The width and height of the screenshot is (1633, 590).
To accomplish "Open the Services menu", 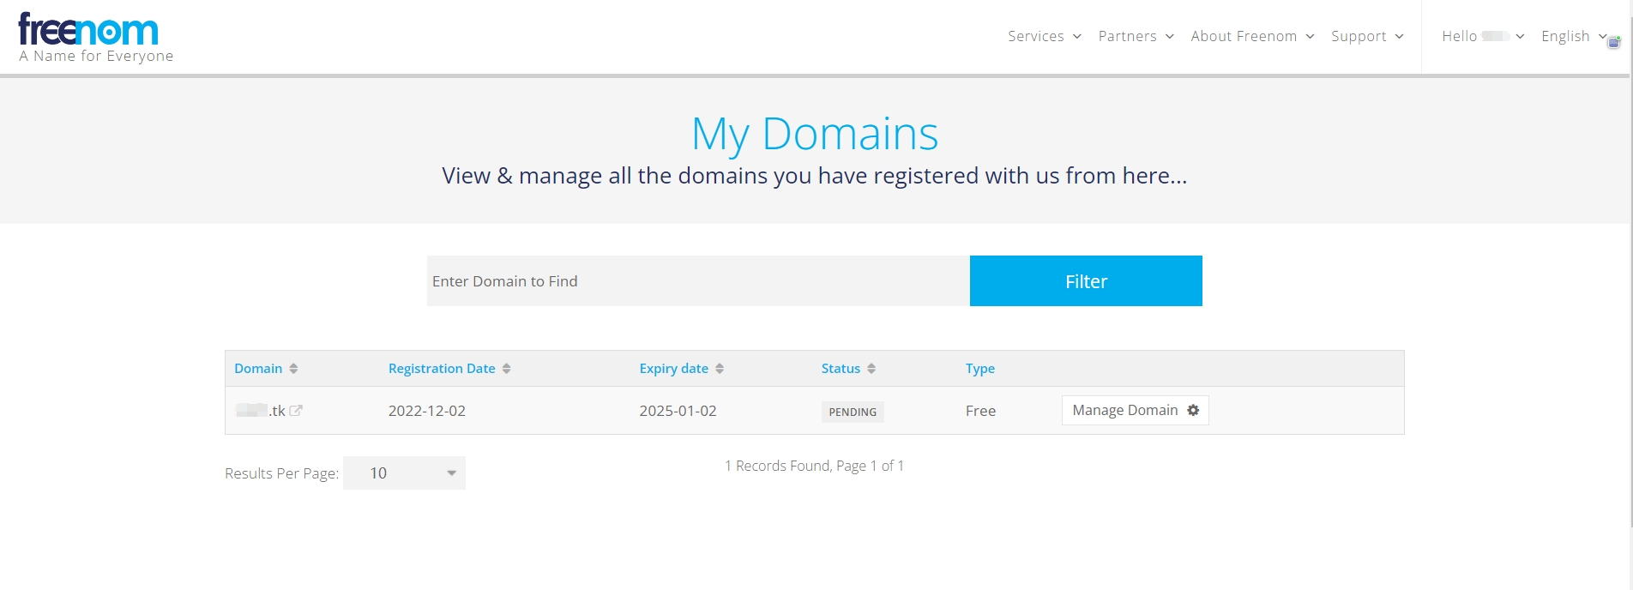I will 1044,36.
